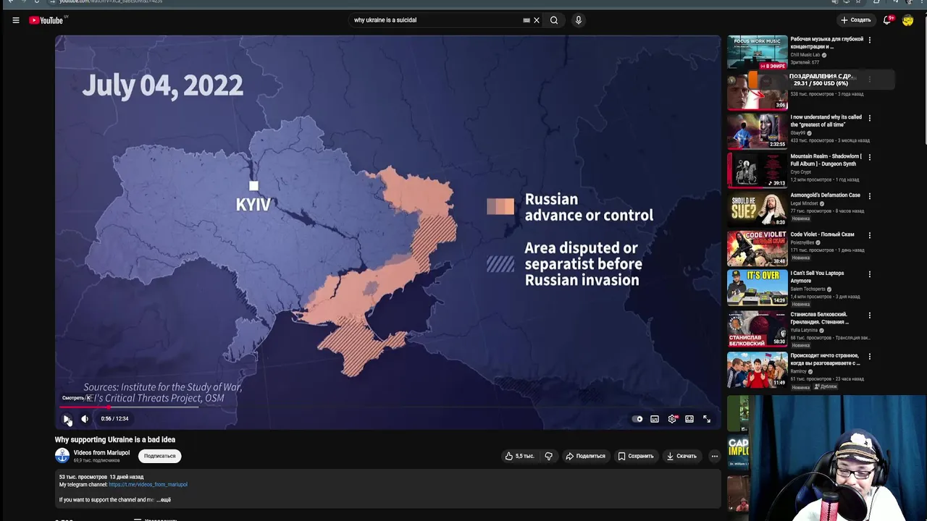Image resolution: width=927 pixels, height=521 pixels.
Task: Open the notifications bell
Action: (x=887, y=20)
